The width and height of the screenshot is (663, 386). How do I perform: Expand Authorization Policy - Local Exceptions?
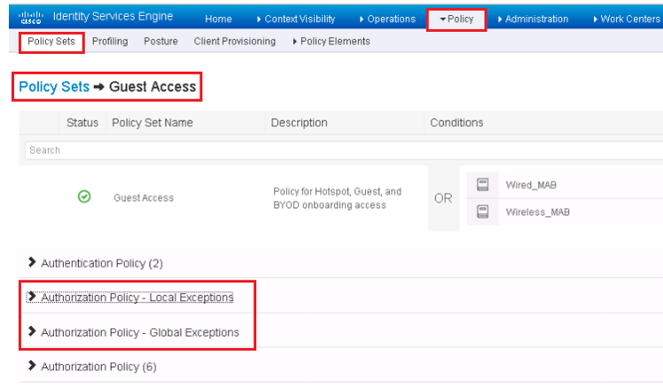tap(130, 297)
